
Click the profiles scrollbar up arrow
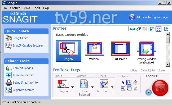[167, 34]
